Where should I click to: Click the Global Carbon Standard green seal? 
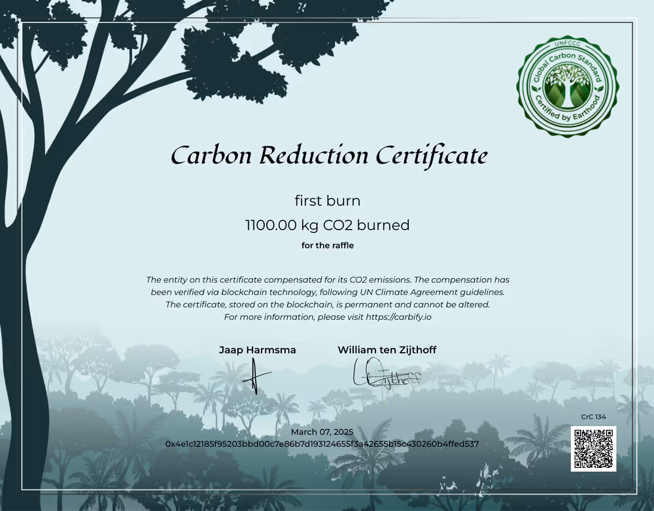tap(568, 86)
